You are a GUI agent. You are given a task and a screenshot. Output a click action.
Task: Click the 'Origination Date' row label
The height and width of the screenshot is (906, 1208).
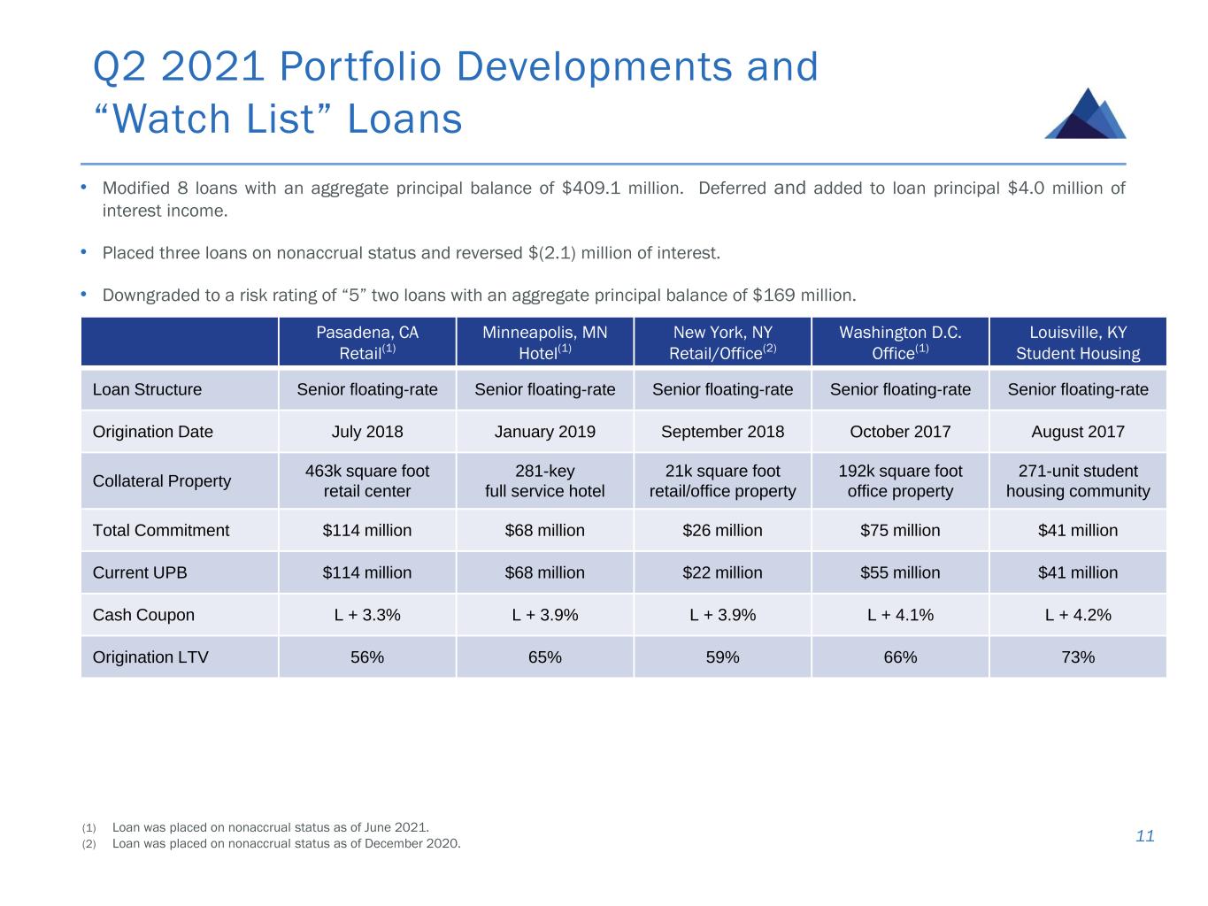[x=152, y=432]
